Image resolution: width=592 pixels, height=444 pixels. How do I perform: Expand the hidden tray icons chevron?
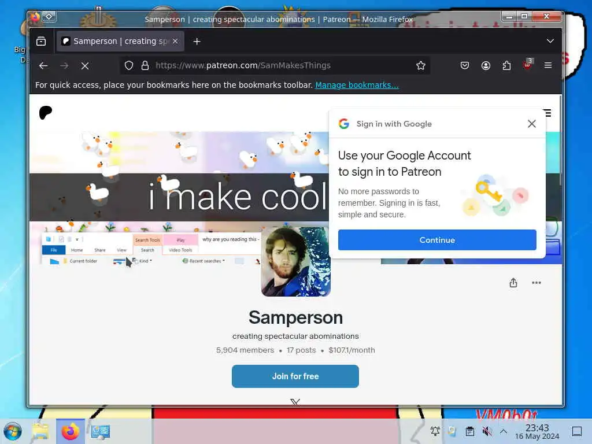[504, 431]
